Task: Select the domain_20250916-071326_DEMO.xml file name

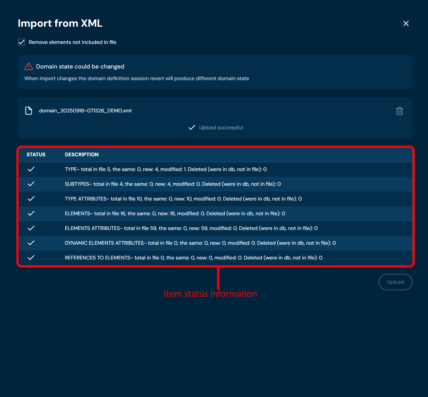Action: 85,111
